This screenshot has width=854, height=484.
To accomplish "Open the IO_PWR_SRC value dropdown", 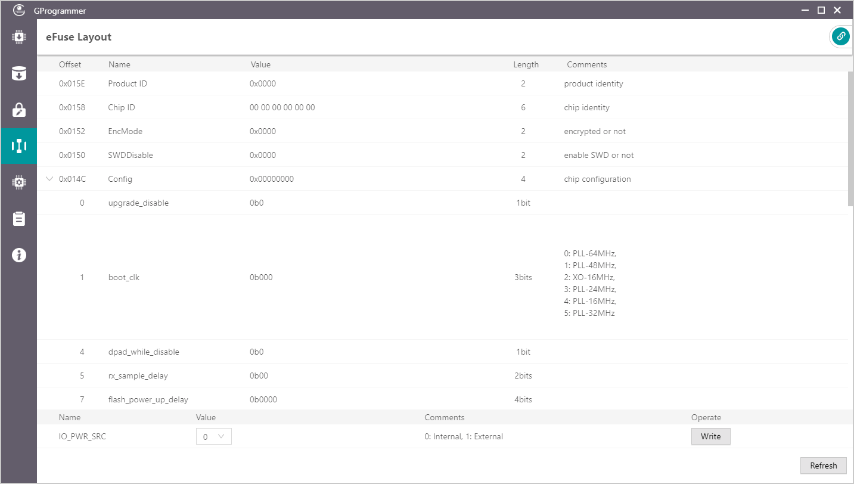I will point(214,437).
